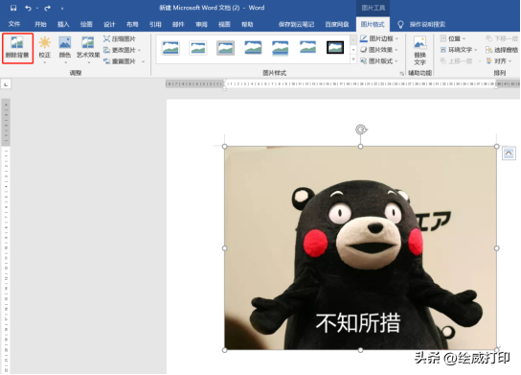This screenshot has height=375, width=521.
Task: Switch to the Review (审阅) tab
Action: (x=201, y=24)
